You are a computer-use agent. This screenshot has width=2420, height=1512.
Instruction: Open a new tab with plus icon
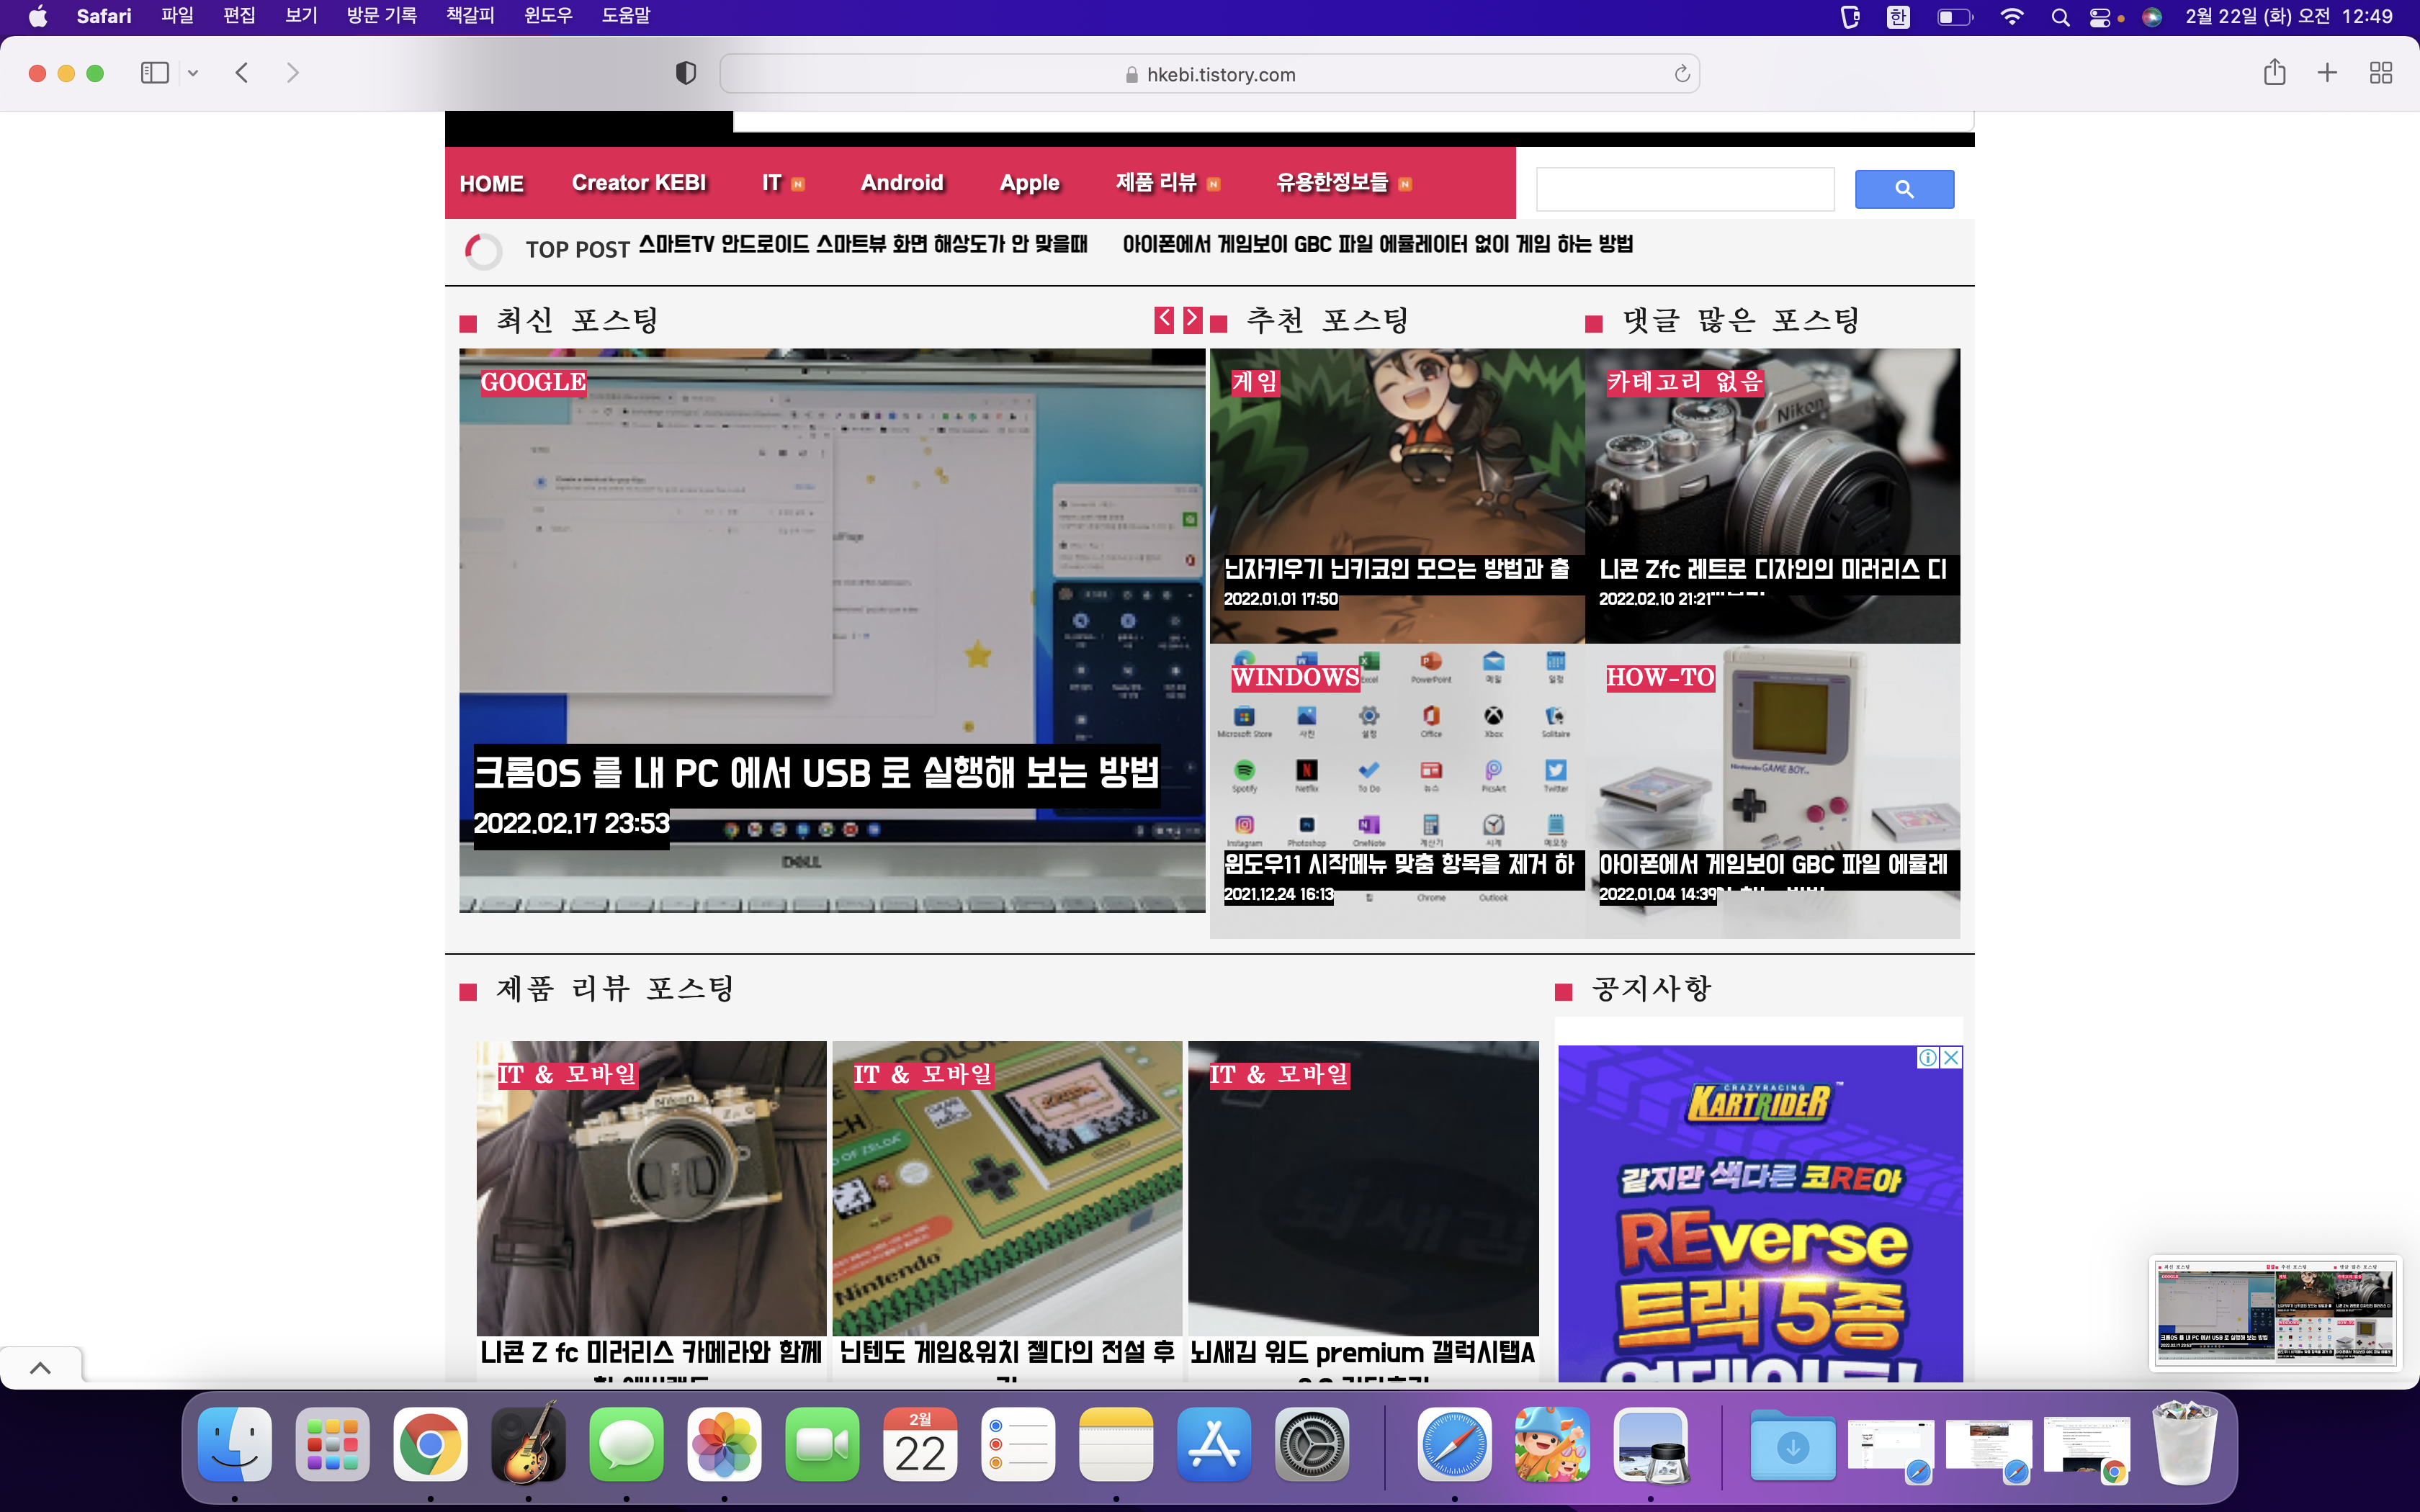(x=2327, y=73)
